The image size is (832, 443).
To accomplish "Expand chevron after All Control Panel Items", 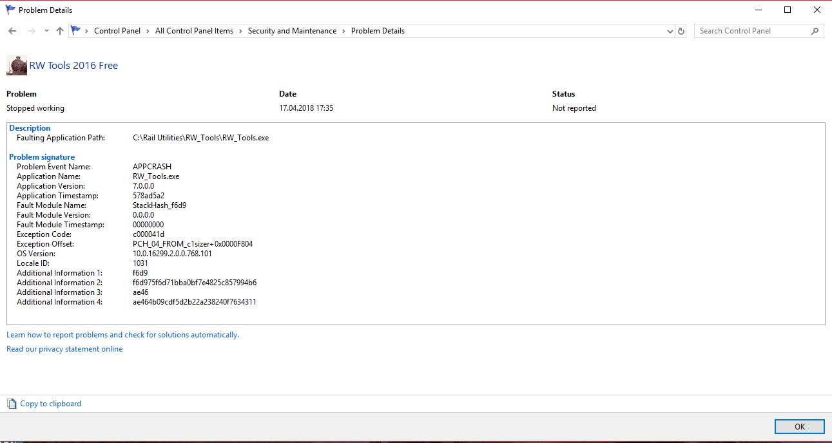I will (240, 31).
